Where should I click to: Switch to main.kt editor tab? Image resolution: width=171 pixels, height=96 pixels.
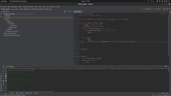78,11
